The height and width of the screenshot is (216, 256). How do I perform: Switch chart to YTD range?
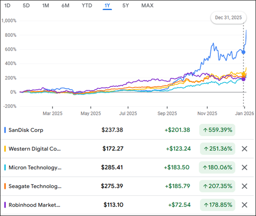click(87, 5)
